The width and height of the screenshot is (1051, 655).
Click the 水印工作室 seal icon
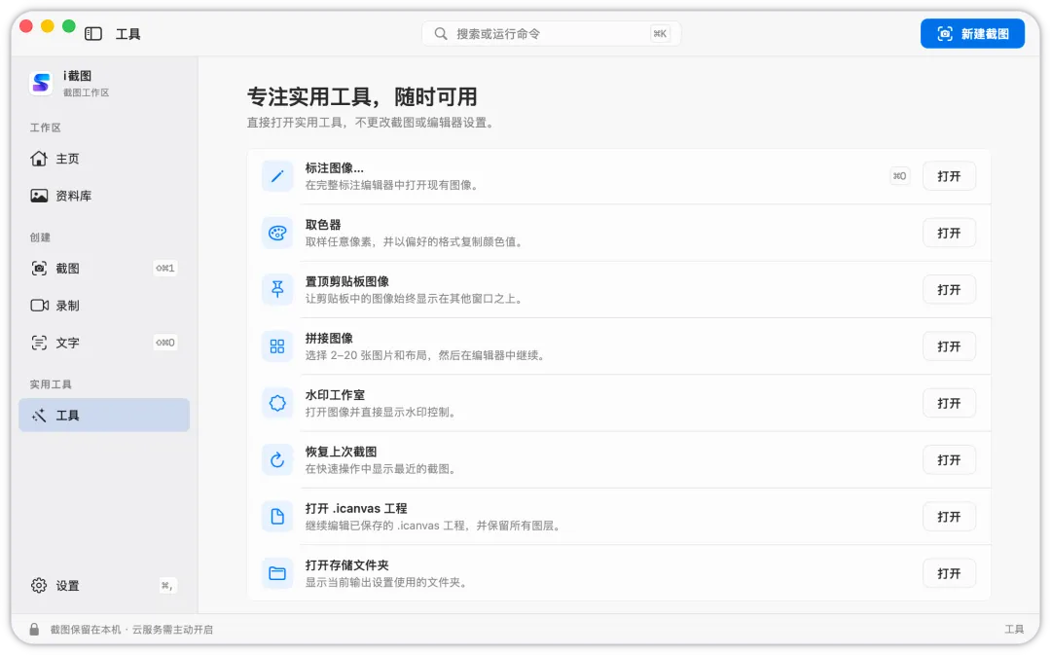[x=277, y=403]
